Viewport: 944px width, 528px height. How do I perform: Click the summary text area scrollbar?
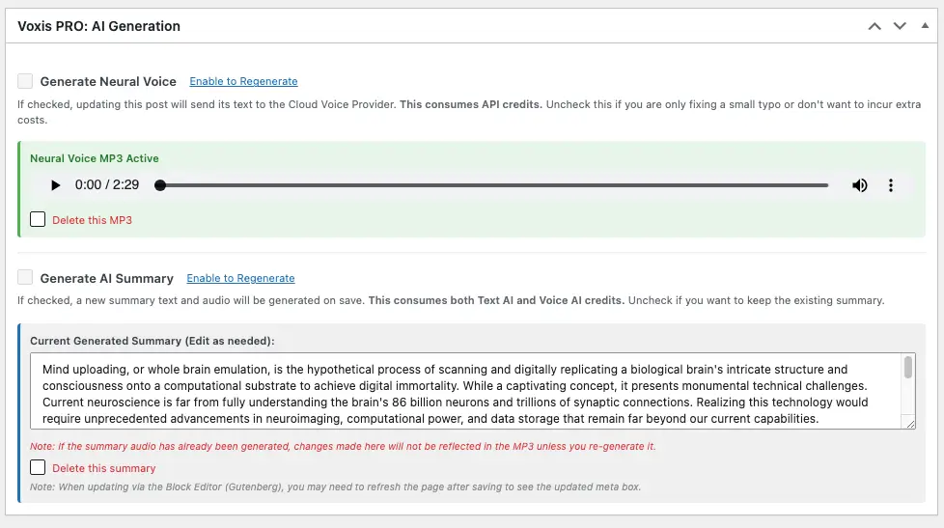[x=908, y=367]
